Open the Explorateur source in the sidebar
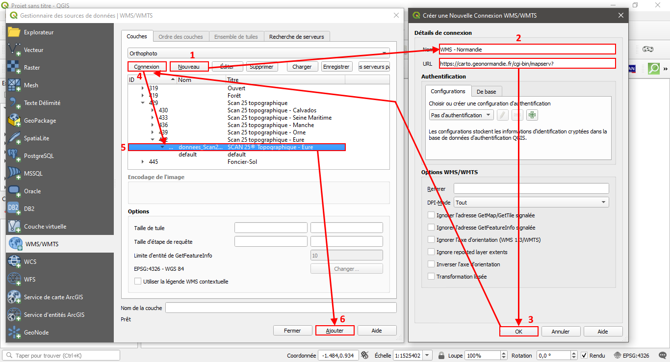This screenshot has height=362, width=670. pyautogui.click(x=60, y=32)
